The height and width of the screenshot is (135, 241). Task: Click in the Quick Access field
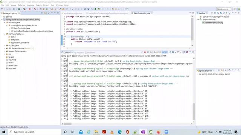223,9
